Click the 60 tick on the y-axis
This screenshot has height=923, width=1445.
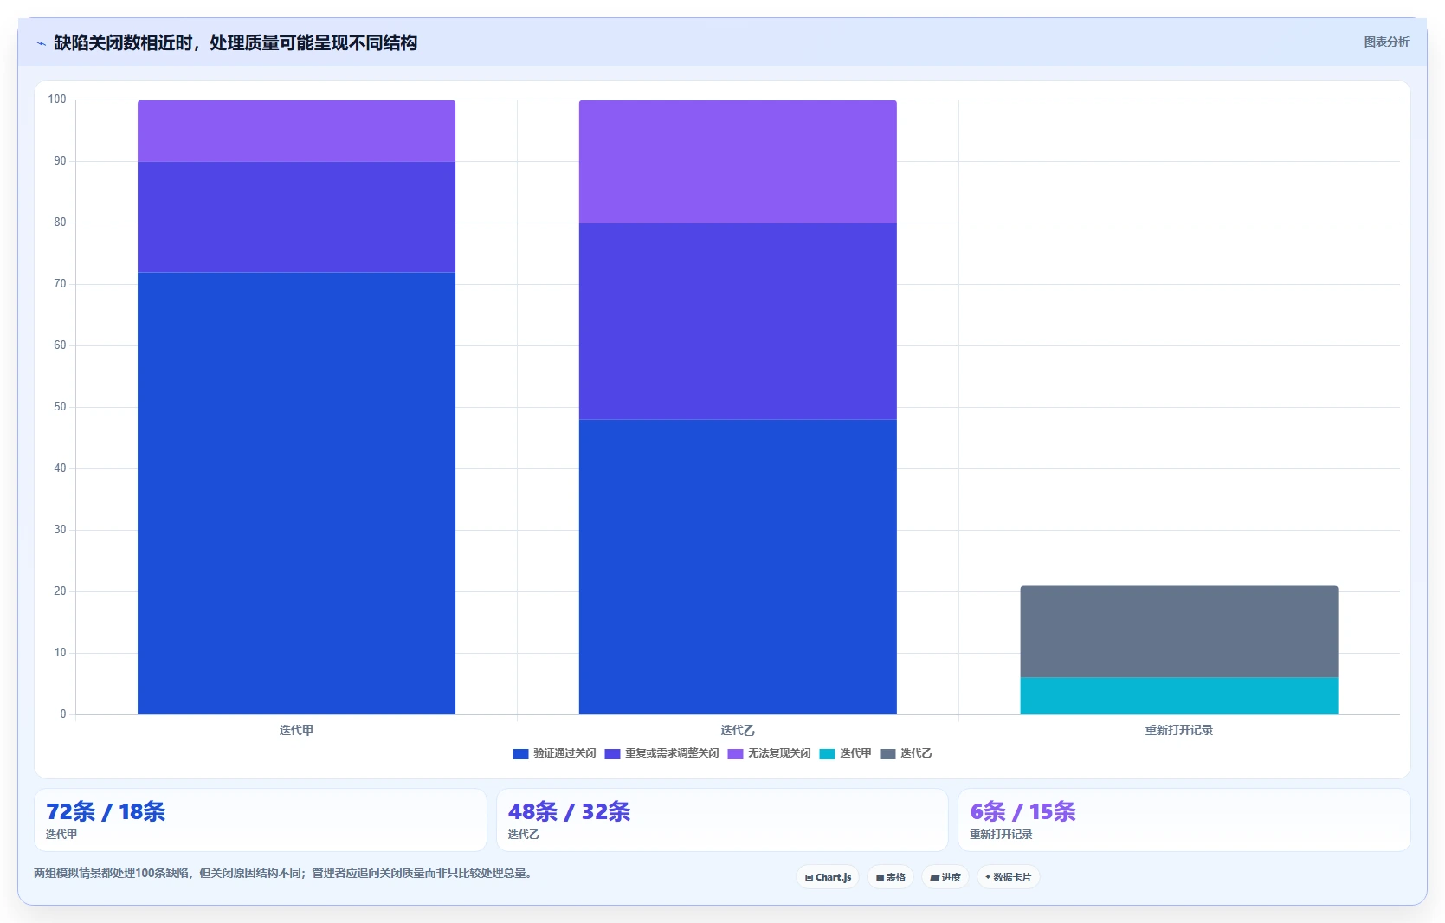(60, 345)
